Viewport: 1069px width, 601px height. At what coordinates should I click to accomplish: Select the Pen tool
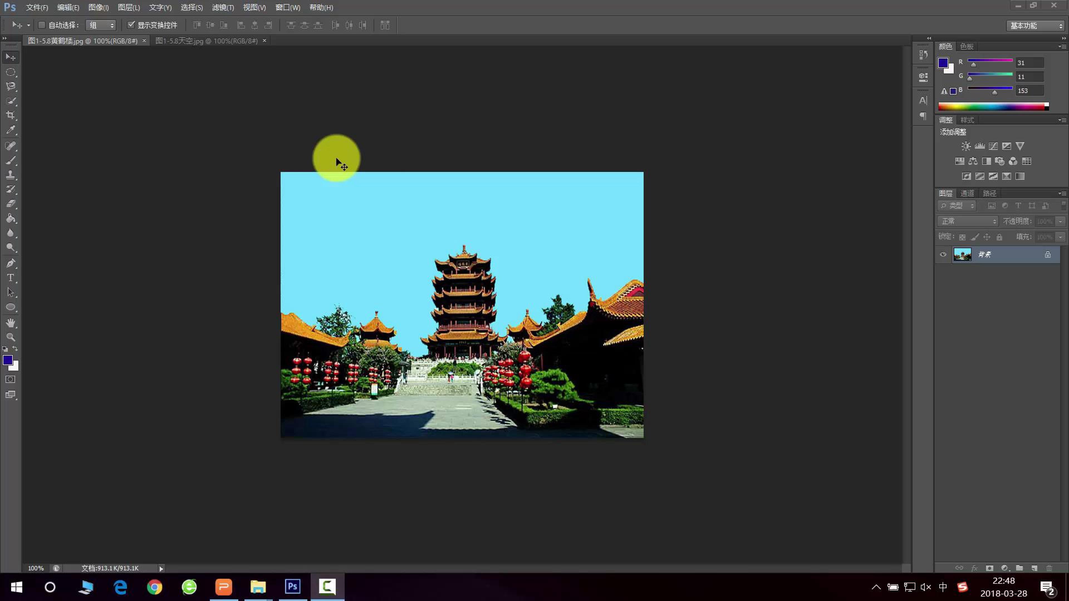11,263
